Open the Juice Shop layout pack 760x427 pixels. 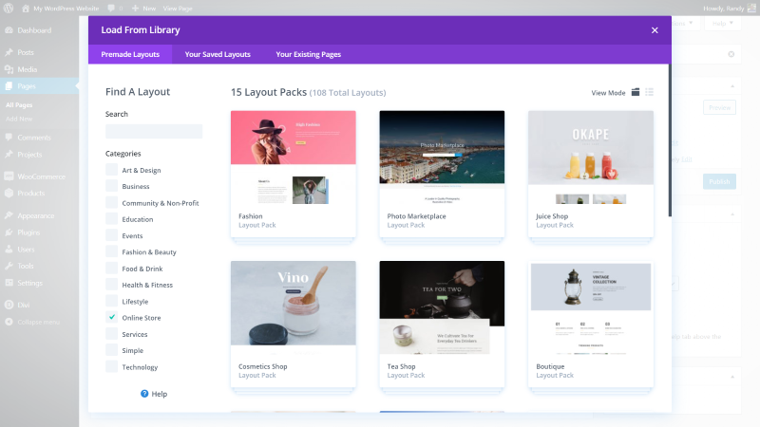click(591, 174)
